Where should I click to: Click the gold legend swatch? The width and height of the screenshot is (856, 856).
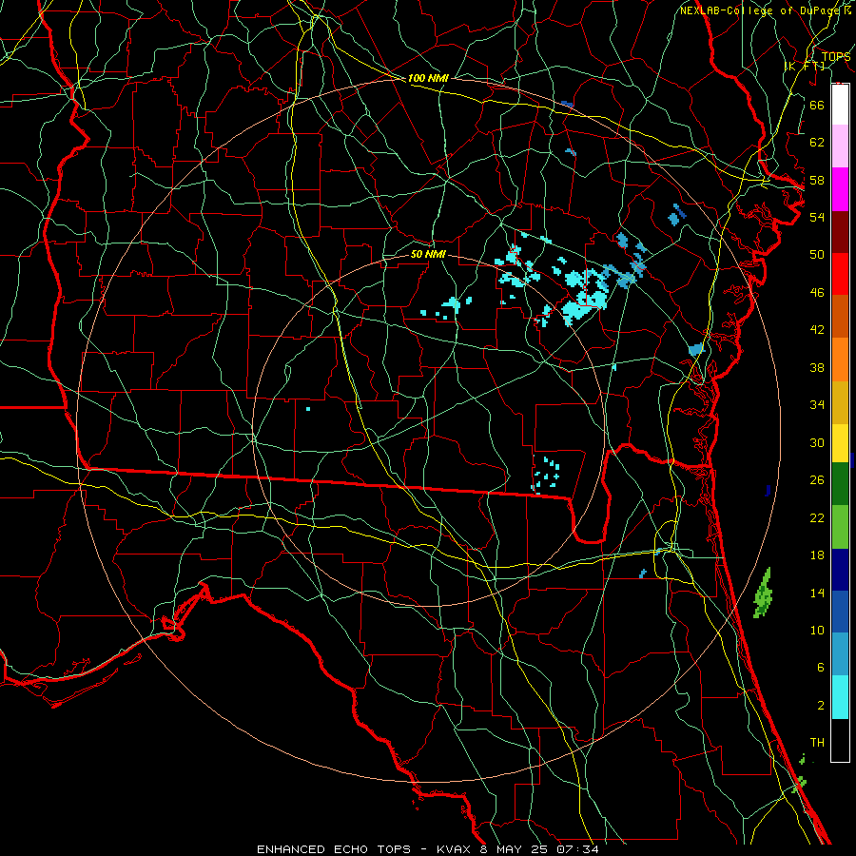coord(840,402)
